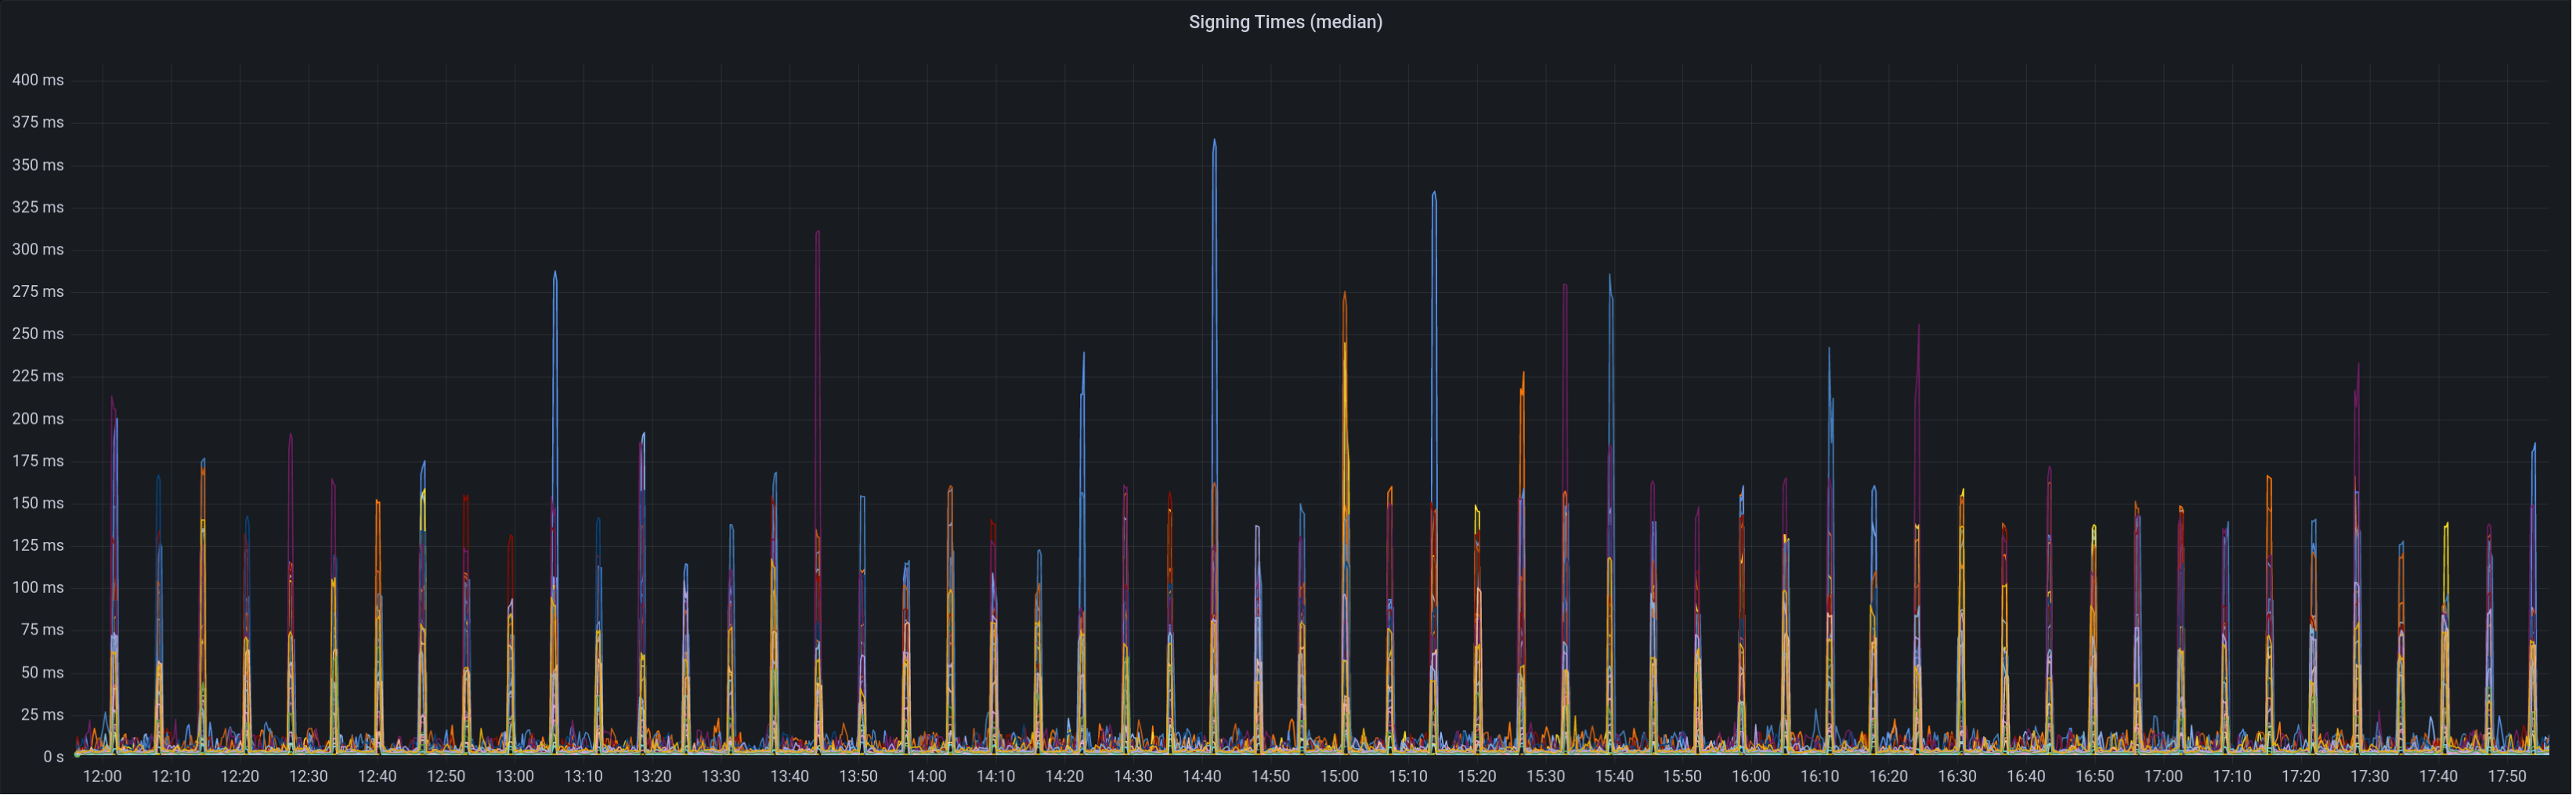2576x795 pixels.
Task: Click the 100 ms y-axis label
Action: [x=38, y=587]
